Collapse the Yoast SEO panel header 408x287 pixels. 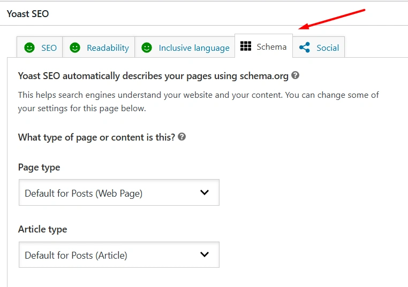pyautogui.click(x=28, y=13)
